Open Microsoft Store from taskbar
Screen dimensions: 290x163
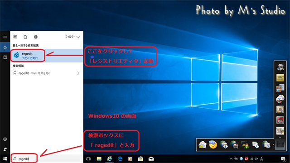pos(140,159)
